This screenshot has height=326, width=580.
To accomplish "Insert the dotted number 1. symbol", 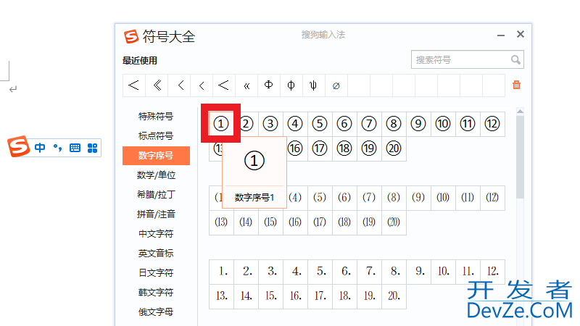I will (221, 272).
